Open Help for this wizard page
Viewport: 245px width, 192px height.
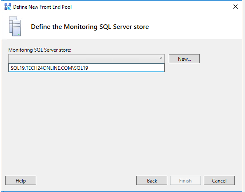(x=21, y=180)
